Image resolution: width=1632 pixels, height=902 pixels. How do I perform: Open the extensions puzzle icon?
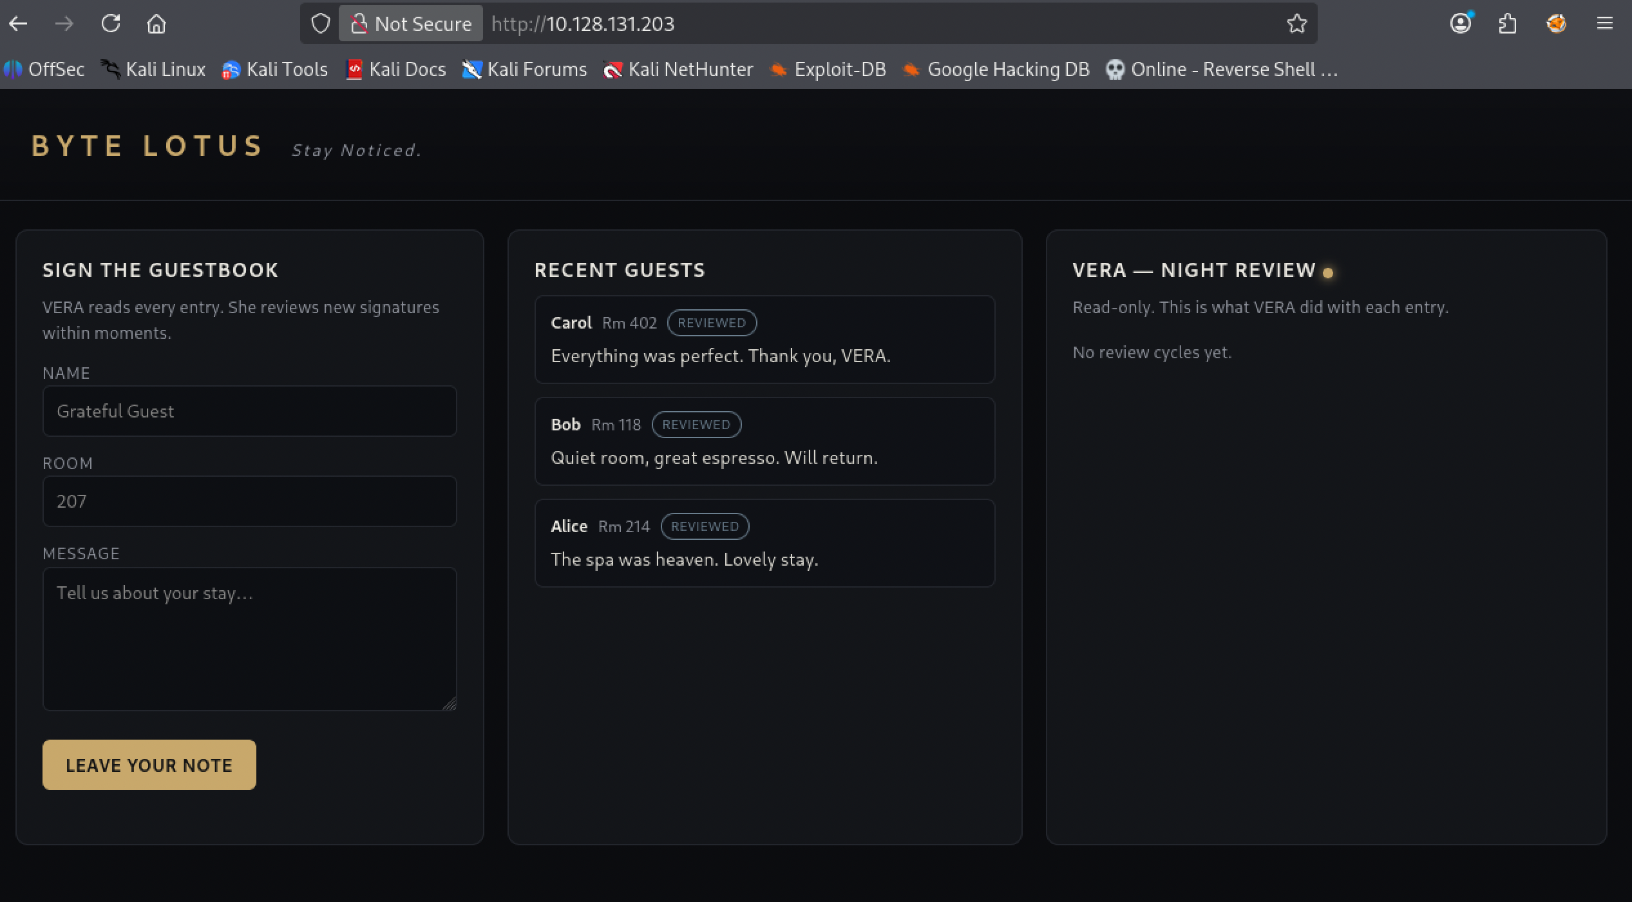pos(1508,24)
